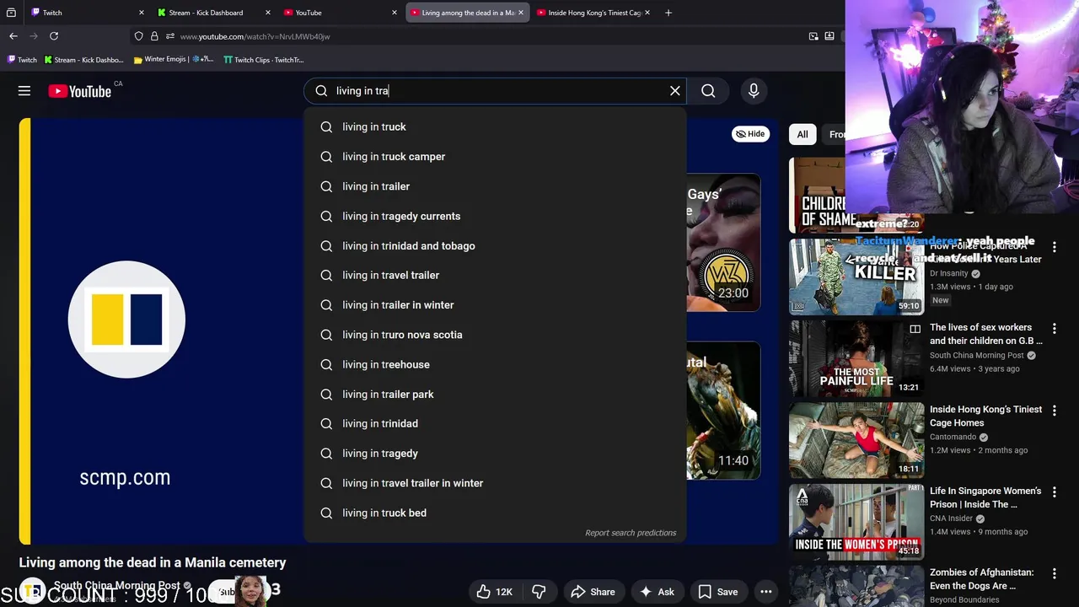Switch to Inside Hong Kong's Tiniest Cage tab
The width and height of the screenshot is (1079, 607).
pos(593,13)
